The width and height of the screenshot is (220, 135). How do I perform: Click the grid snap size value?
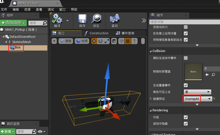tap(134, 41)
